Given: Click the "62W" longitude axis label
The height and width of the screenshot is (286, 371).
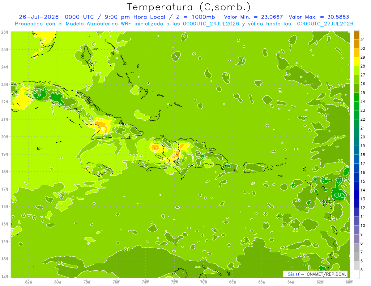Looking at the screenshot, I should (320, 282).
